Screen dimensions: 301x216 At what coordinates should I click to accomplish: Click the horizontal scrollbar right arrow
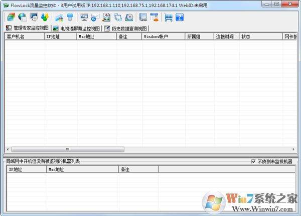click(x=293, y=149)
